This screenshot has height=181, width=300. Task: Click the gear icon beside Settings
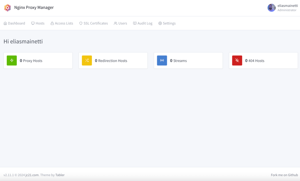[160, 23]
